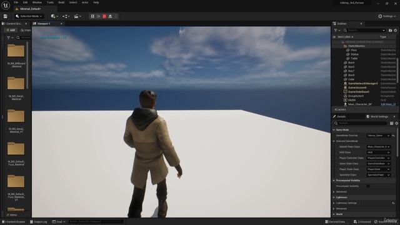The height and width of the screenshot is (225, 400).
Task: Click the Eject from player icon
Action: pos(110,16)
